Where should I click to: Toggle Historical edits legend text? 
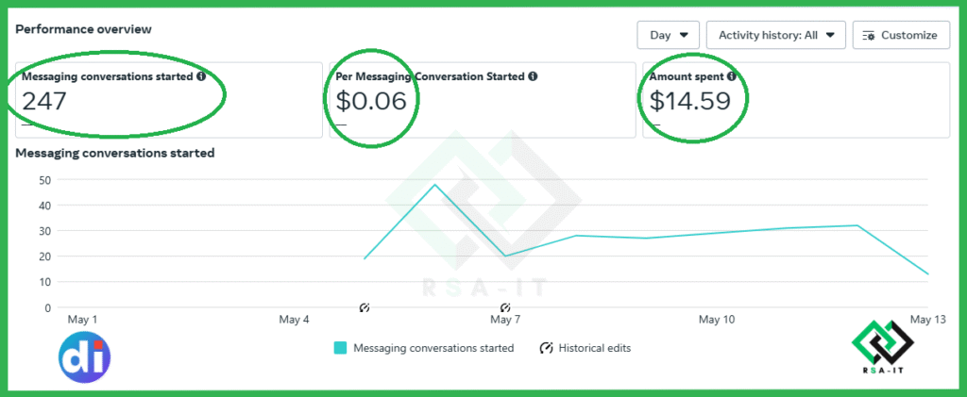(595, 348)
